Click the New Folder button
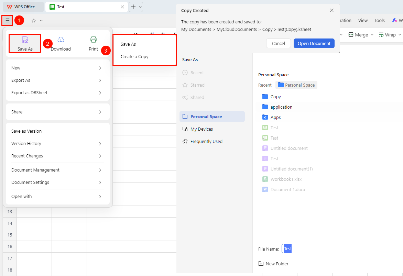 pos(273,264)
